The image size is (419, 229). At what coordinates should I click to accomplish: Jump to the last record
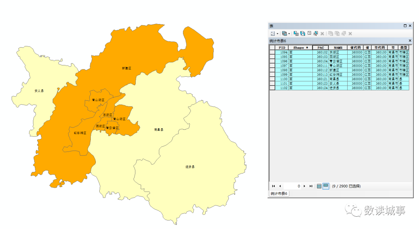tap(311, 186)
